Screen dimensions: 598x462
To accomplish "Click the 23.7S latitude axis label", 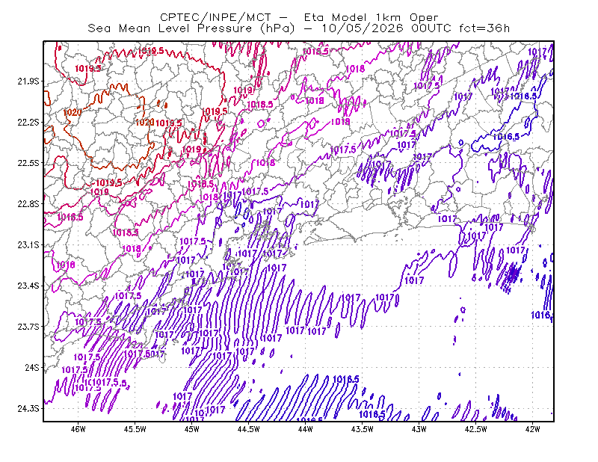I will click(28, 327).
